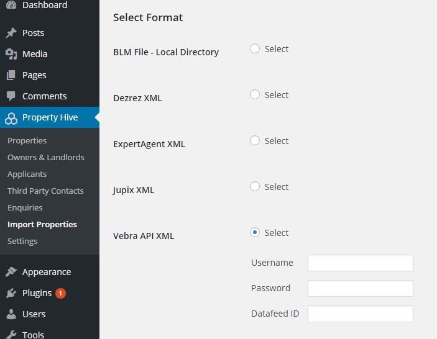Click the Comments speech bubble icon
Viewport: 437px width, 339px height.
11,96
